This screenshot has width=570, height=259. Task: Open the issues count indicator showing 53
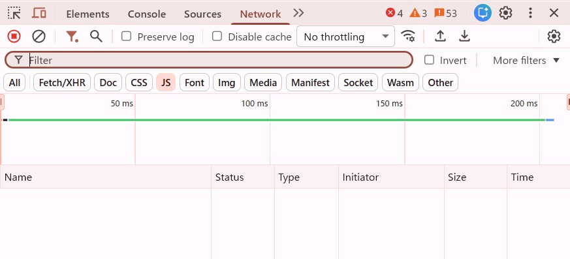click(446, 14)
